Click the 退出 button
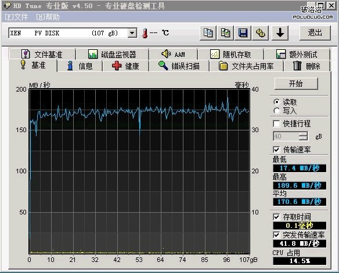 (315, 33)
